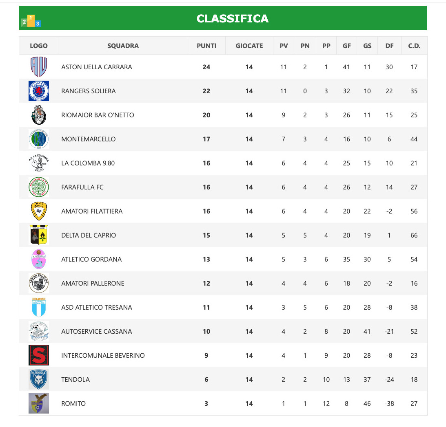Screen dimensions: 446x427
Task: Click the ASD Atletico Tresana team name
Action: click(96, 307)
